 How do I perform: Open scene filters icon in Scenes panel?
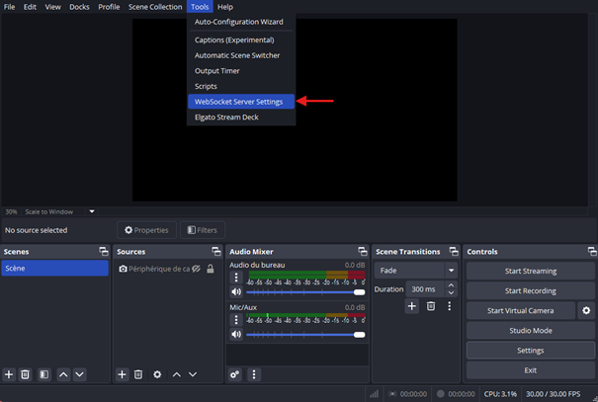(44, 374)
